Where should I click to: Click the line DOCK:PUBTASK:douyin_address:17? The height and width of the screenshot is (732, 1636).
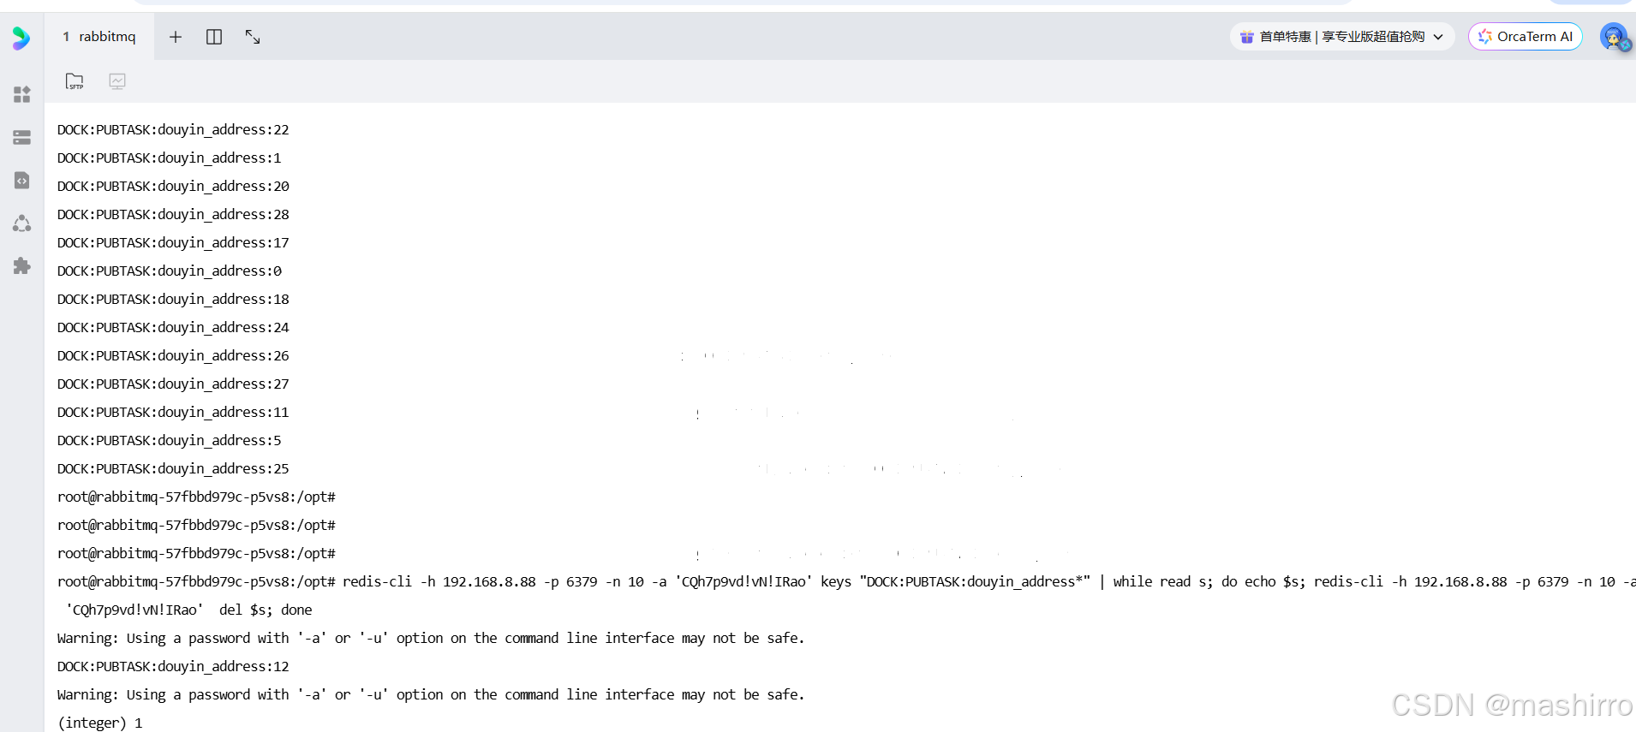tap(173, 242)
